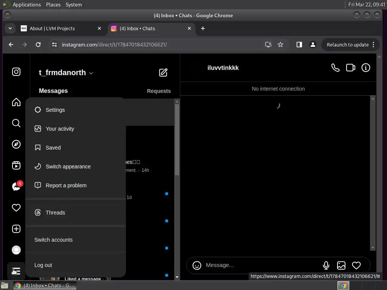Choose Switch accounts
387x290 pixels.
tap(76, 240)
